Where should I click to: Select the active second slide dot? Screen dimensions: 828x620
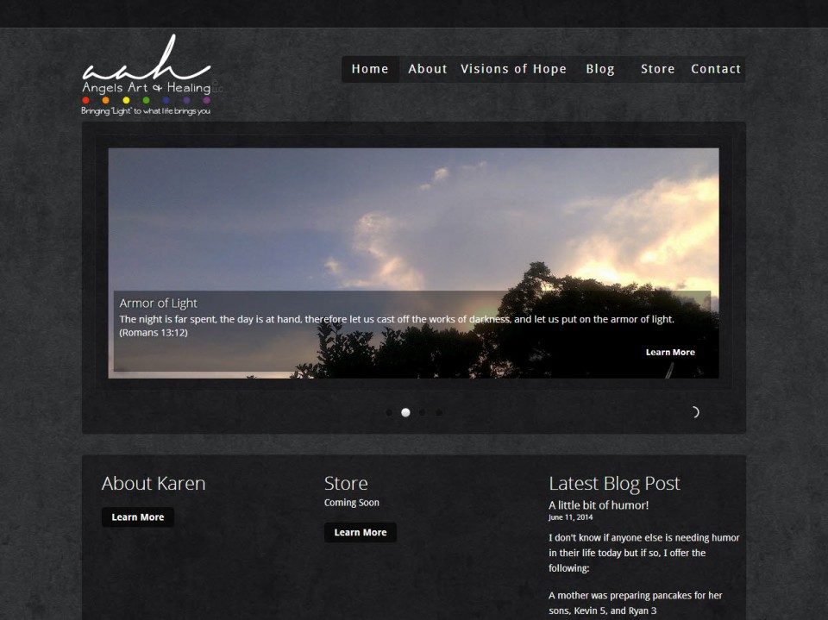(405, 412)
